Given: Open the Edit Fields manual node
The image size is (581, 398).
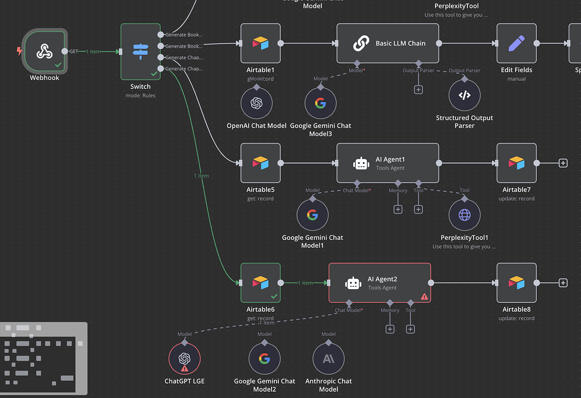Looking at the screenshot, I should [516, 43].
